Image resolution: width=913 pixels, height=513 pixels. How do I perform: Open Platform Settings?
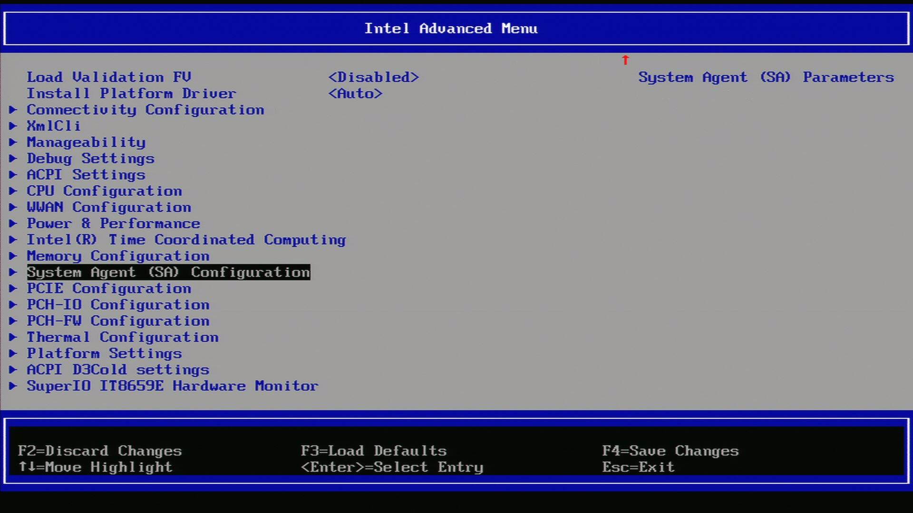tap(104, 353)
